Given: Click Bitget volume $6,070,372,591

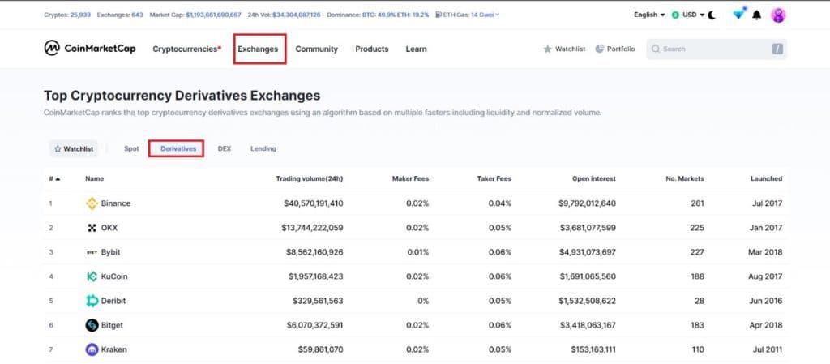Looking at the screenshot, I should point(315,325).
